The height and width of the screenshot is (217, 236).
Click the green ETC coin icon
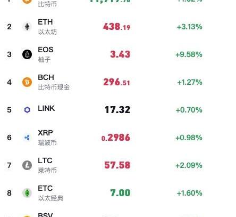coord(27,193)
